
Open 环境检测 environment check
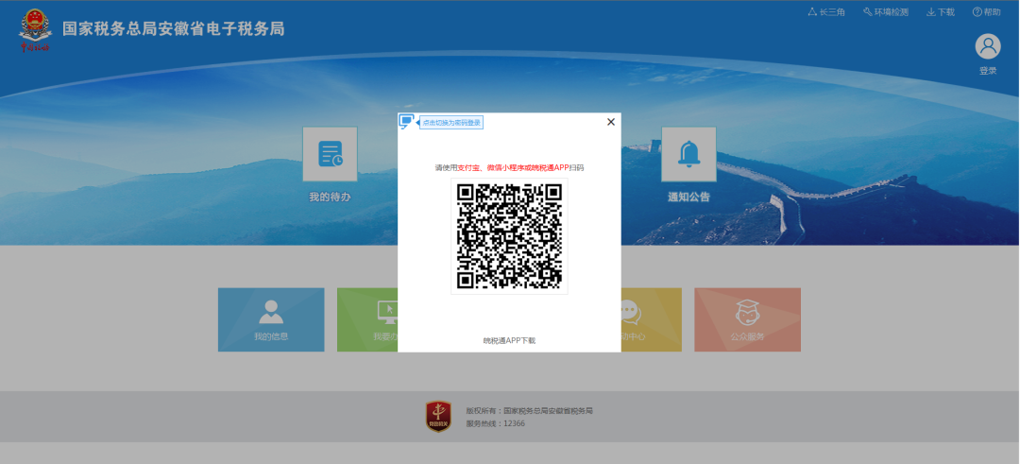[x=885, y=11]
